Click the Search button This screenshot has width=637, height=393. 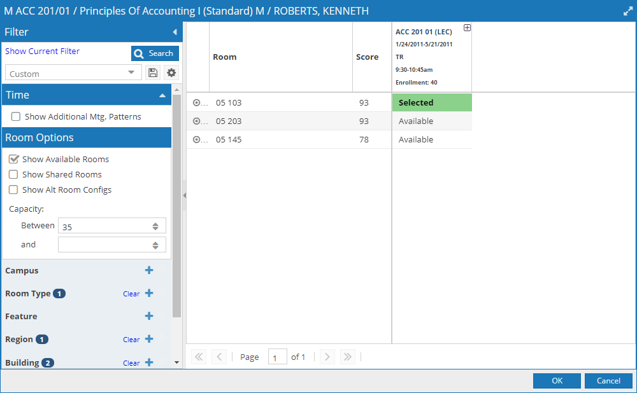pyautogui.click(x=155, y=53)
